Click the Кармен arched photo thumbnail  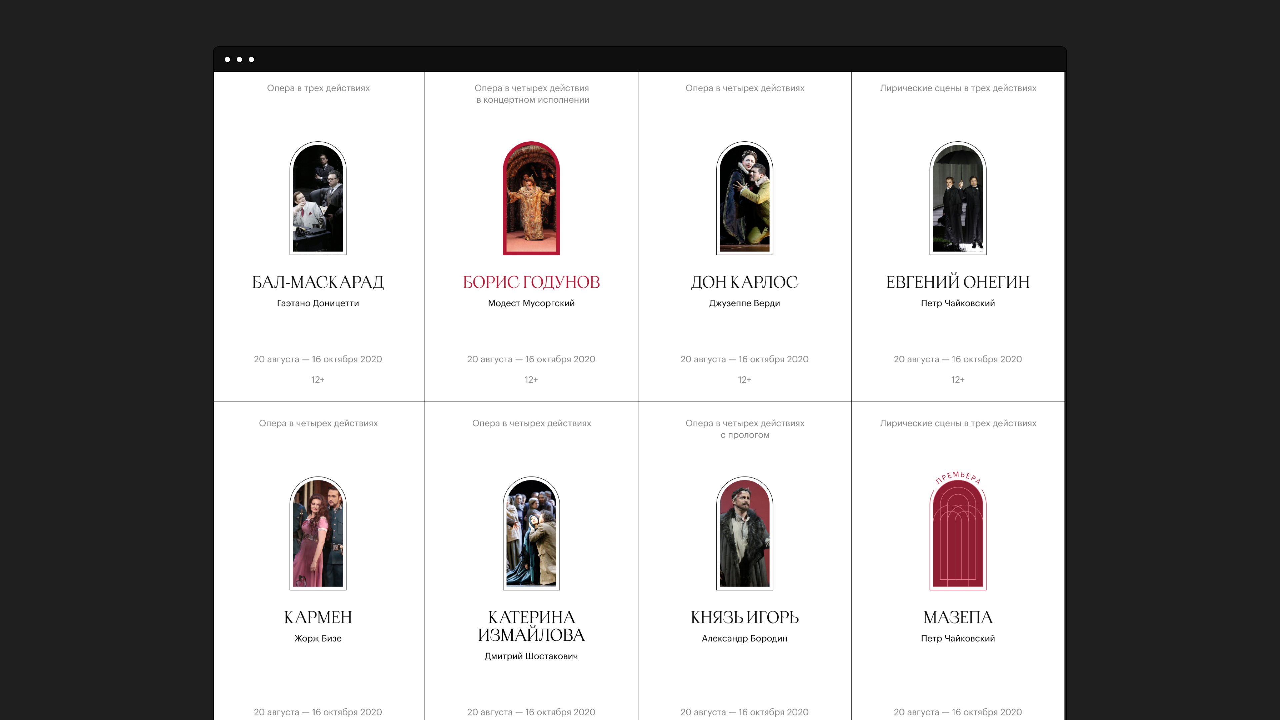pyautogui.click(x=318, y=534)
